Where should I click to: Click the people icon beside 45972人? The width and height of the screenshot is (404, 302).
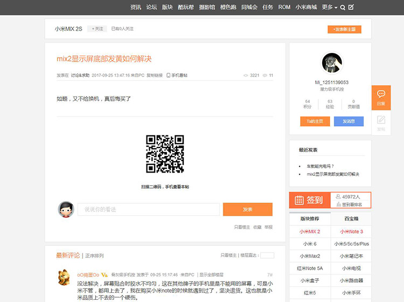coord(338,197)
